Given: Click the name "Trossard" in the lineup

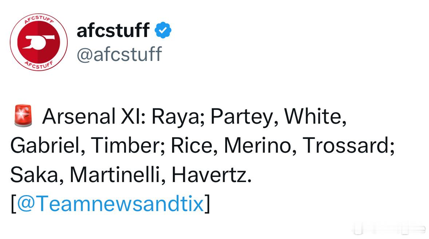Looking at the screenshot, I should [346, 145].
